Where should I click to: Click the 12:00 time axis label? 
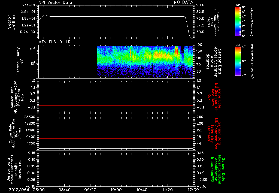pos(193,190)
